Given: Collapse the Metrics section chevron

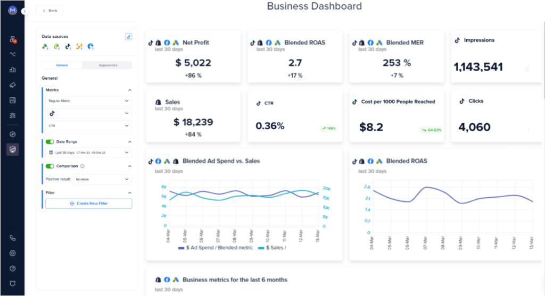Looking at the screenshot, I should pyautogui.click(x=129, y=90).
